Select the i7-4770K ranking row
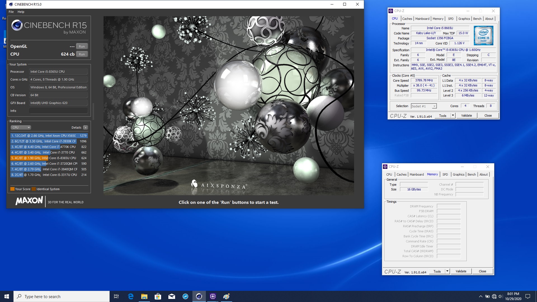This screenshot has width=537, height=302. click(x=49, y=147)
